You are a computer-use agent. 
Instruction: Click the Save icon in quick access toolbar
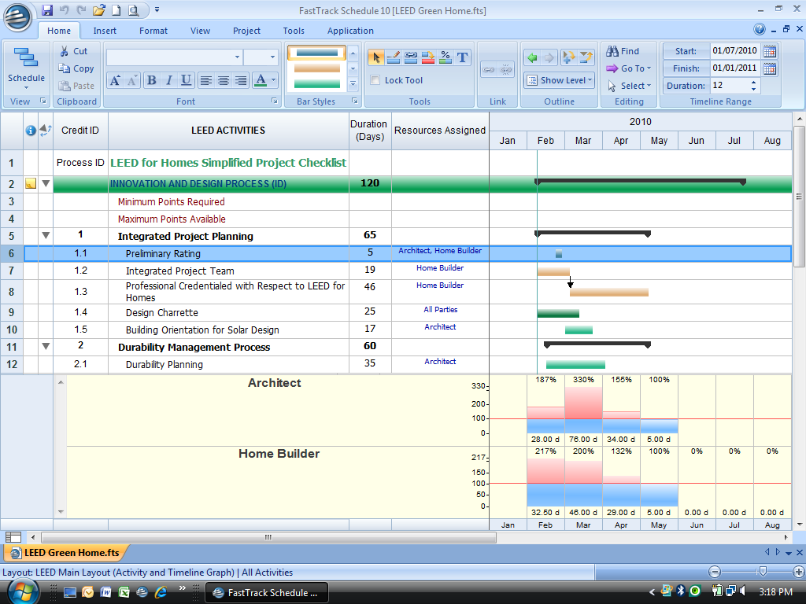(47, 10)
